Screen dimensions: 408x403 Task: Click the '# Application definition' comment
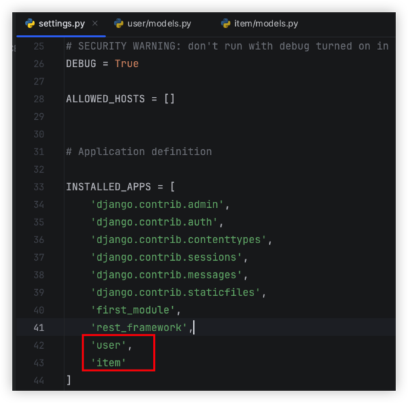tap(138, 152)
